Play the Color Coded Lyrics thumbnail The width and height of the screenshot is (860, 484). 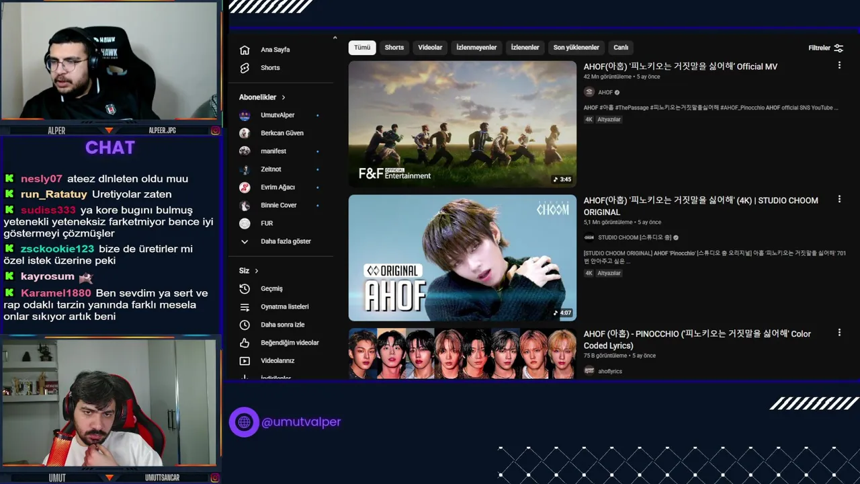tap(462, 354)
